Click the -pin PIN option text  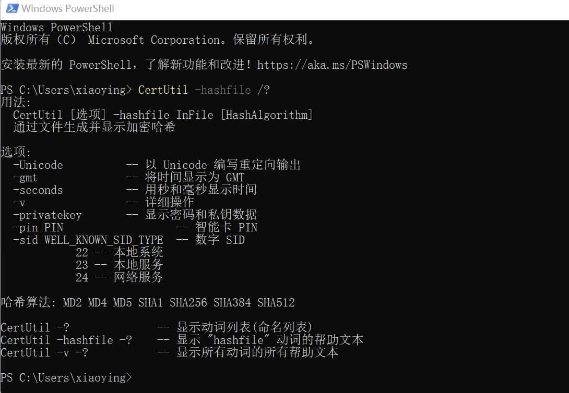[x=38, y=228]
